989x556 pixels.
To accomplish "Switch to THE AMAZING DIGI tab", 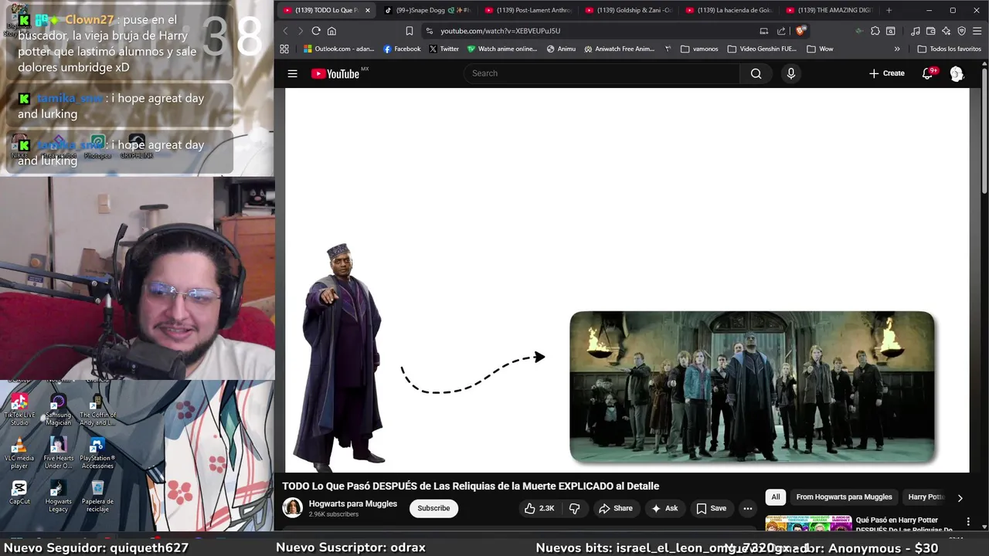I will [x=829, y=10].
